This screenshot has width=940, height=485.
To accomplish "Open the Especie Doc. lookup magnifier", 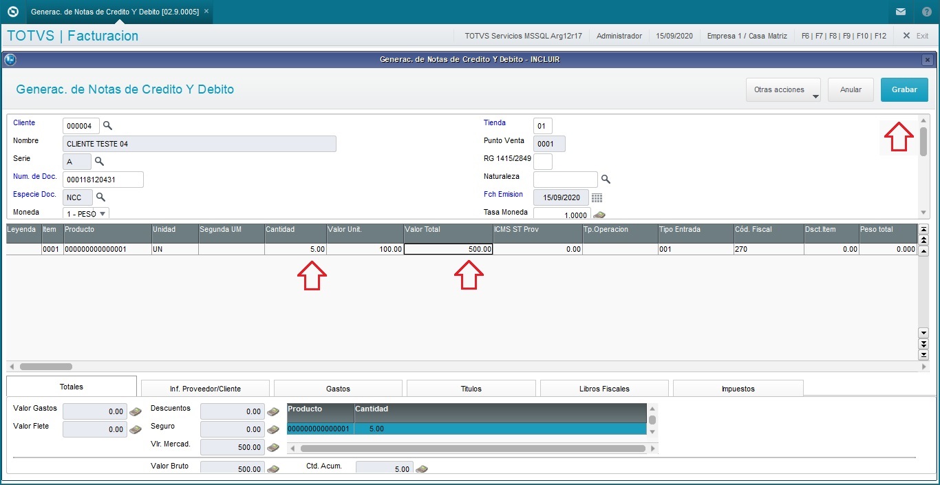I will [x=100, y=197].
